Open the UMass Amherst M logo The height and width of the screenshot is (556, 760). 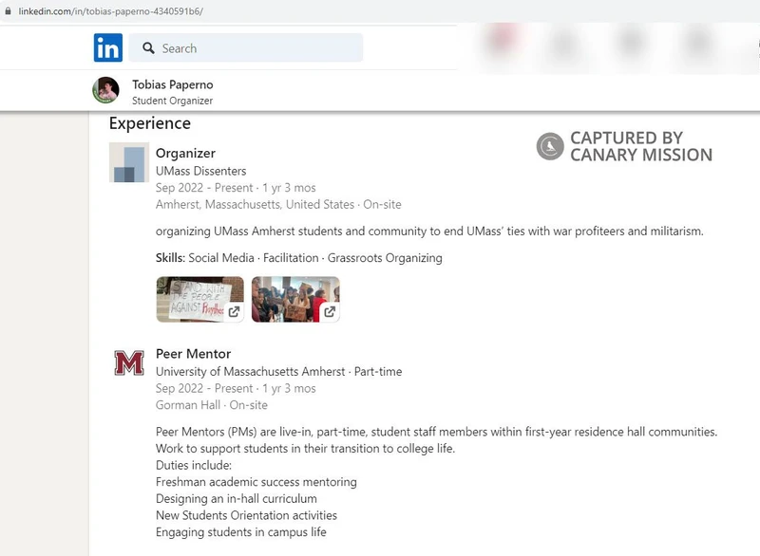tap(129, 363)
